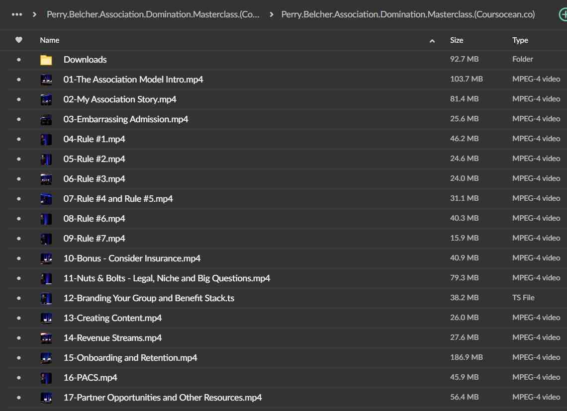Expand the breadcrumb ellipsis menu
567x411 pixels.
point(16,14)
